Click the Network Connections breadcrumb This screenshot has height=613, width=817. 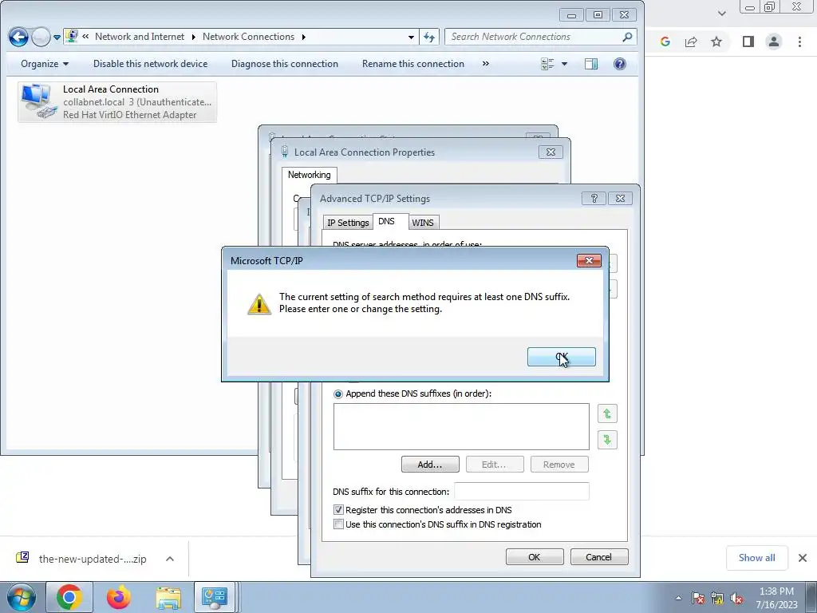pyautogui.click(x=249, y=37)
